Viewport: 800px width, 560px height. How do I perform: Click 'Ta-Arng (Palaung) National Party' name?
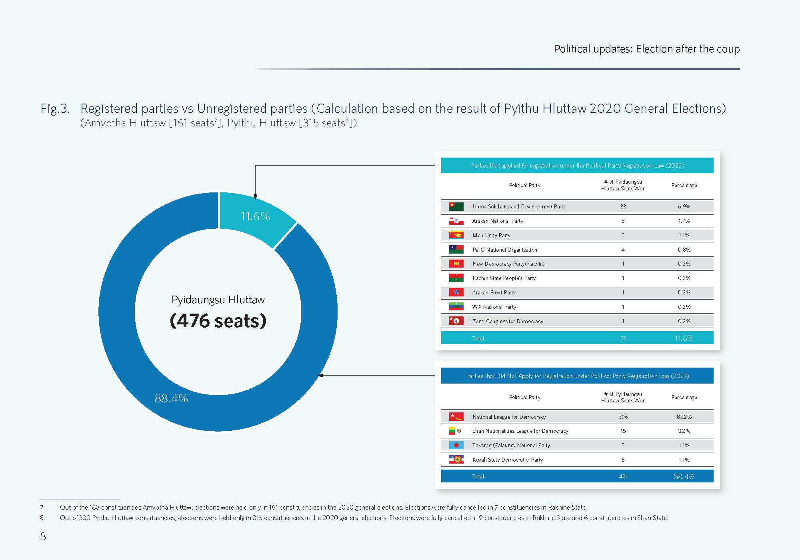click(511, 445)
